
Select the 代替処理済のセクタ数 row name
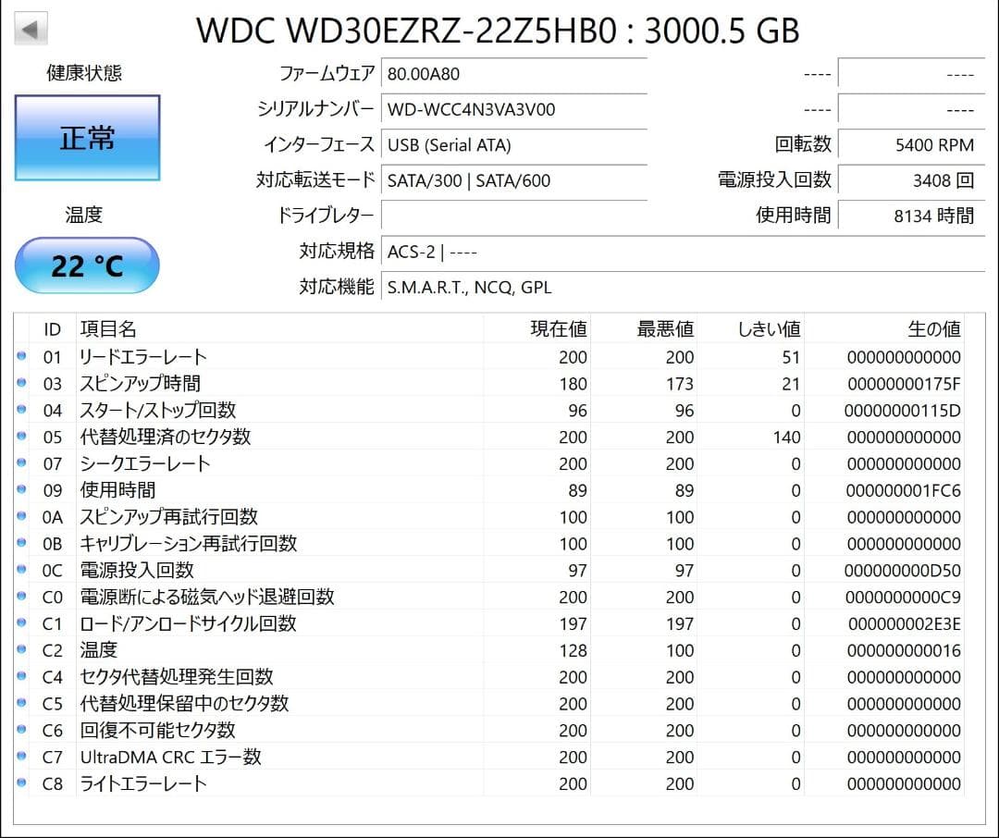pyautogui.click(x=166, y=437)
